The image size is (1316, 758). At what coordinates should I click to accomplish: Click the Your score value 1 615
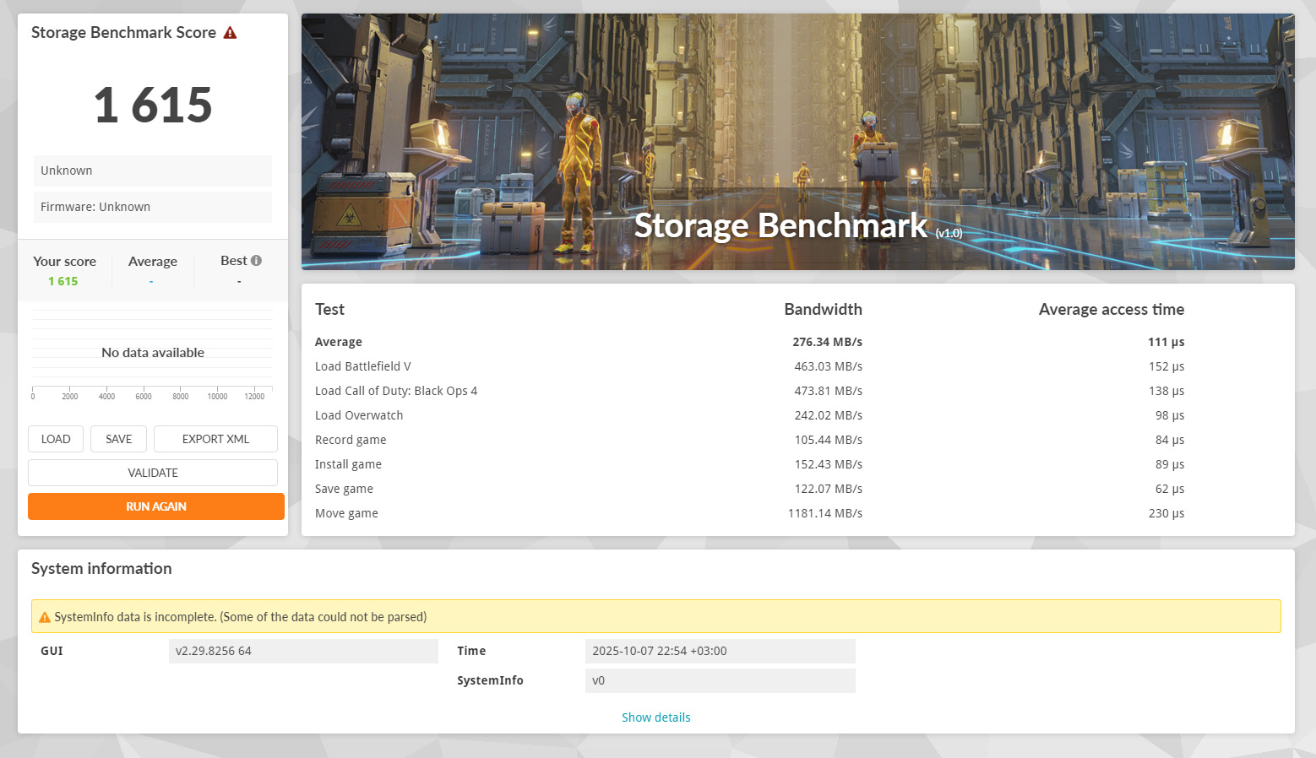click(x=63, y=281)
